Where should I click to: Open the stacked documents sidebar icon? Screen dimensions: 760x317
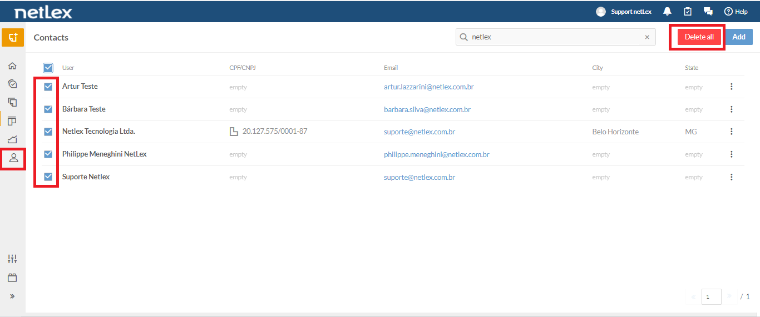click(12, 102)
